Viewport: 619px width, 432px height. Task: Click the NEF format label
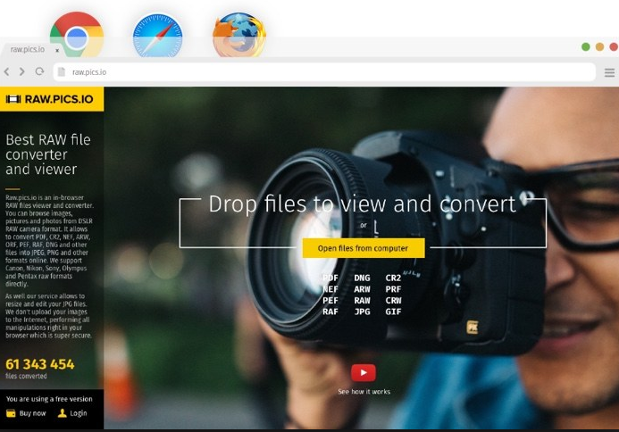[x=330, y=289]
